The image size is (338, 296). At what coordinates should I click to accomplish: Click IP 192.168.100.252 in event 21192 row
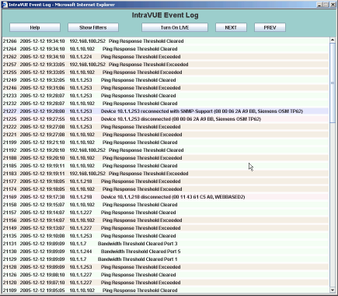click(88, 150)
